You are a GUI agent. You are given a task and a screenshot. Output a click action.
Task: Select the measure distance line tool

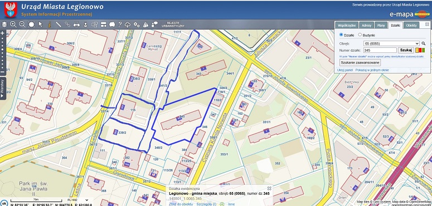click(x=59, y=24)
